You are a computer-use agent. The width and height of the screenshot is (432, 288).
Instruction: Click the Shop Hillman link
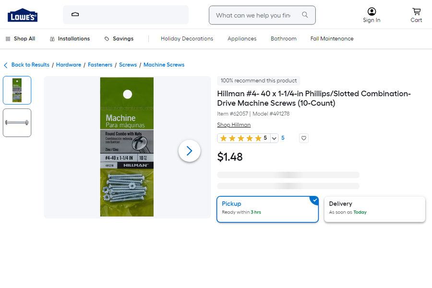pyautogui.click(x=234, y=125)
